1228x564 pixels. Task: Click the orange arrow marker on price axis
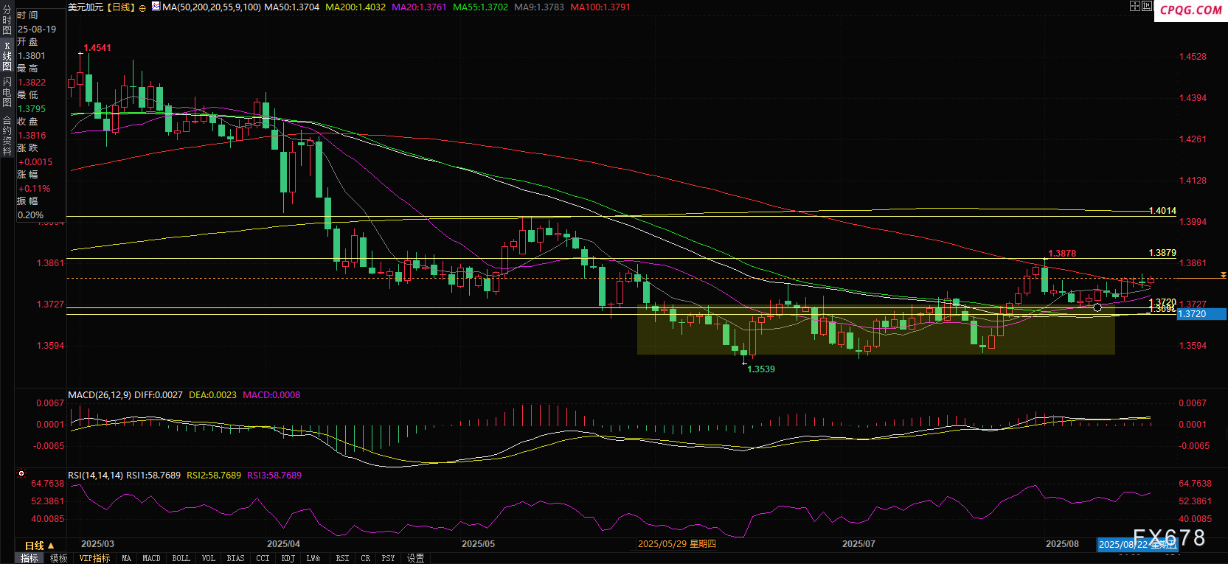(x=1224, y=275)
